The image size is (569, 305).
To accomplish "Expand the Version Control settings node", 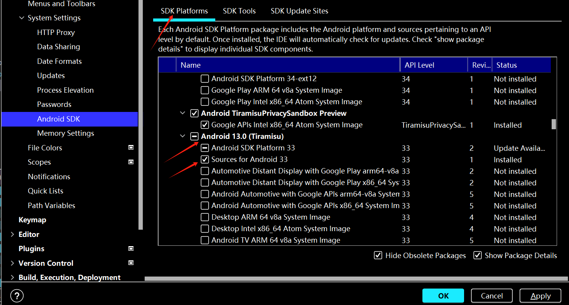I will tap(12, 263).
